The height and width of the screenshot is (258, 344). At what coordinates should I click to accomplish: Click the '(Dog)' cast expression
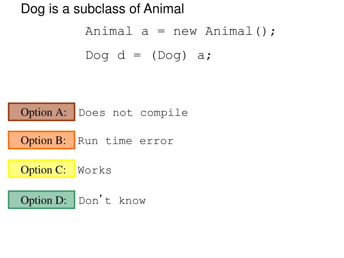point(169,55)
